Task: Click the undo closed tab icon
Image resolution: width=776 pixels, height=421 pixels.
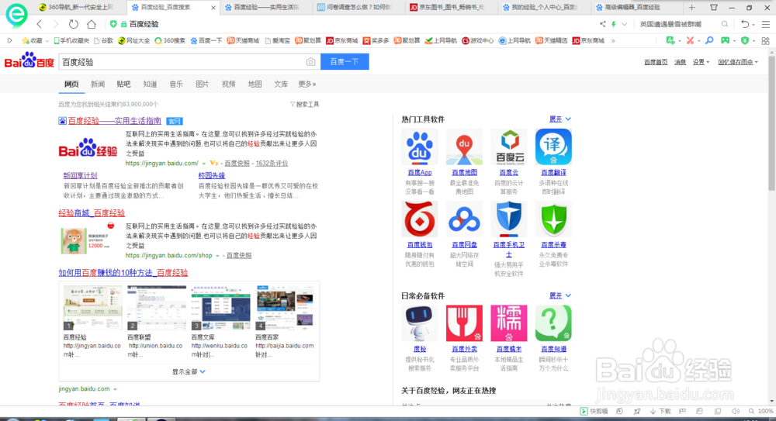Action: pyautogui.click(x=745, y=24)
